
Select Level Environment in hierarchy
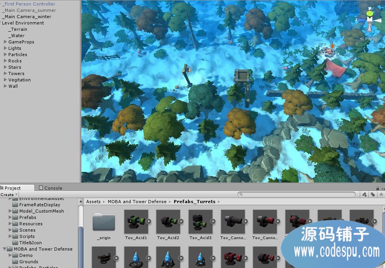[23, 23]
